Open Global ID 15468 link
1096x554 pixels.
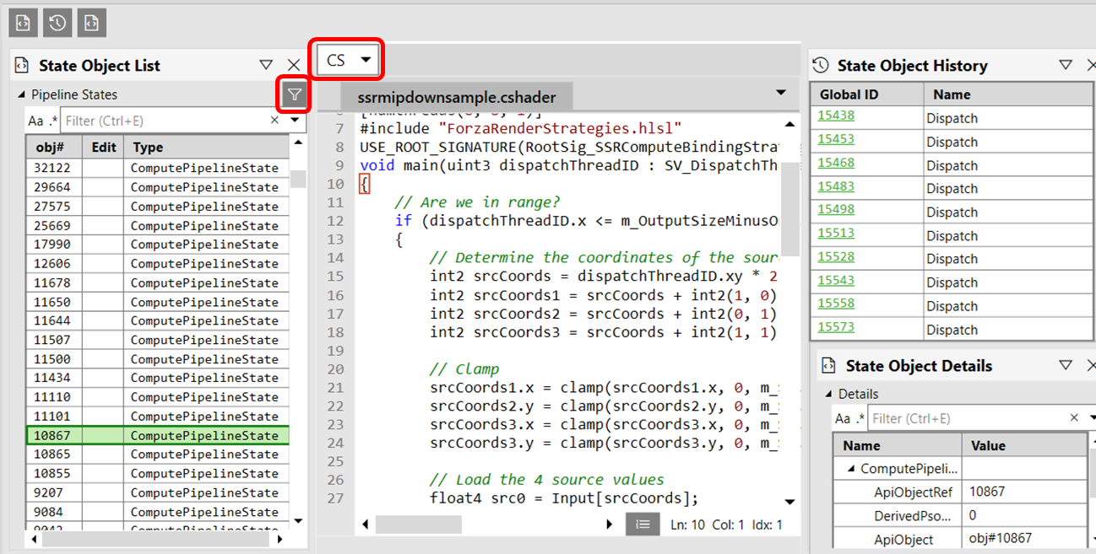836,163
